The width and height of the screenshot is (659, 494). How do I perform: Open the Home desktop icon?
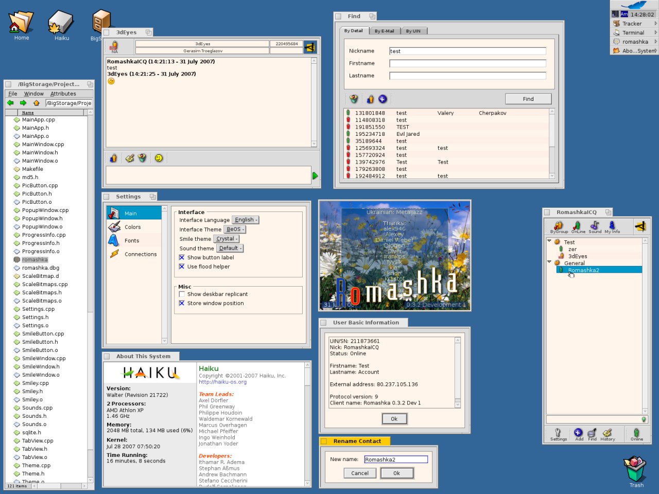pos(22,25)
